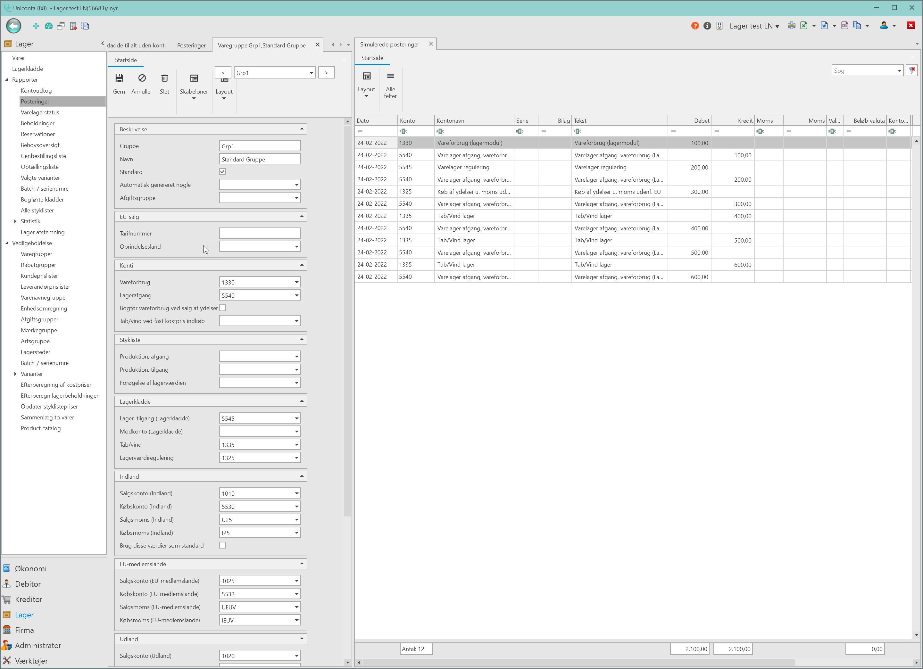Go to next group with > button
Viewport: 923px width, 669px height.
(x=326, y=73)
